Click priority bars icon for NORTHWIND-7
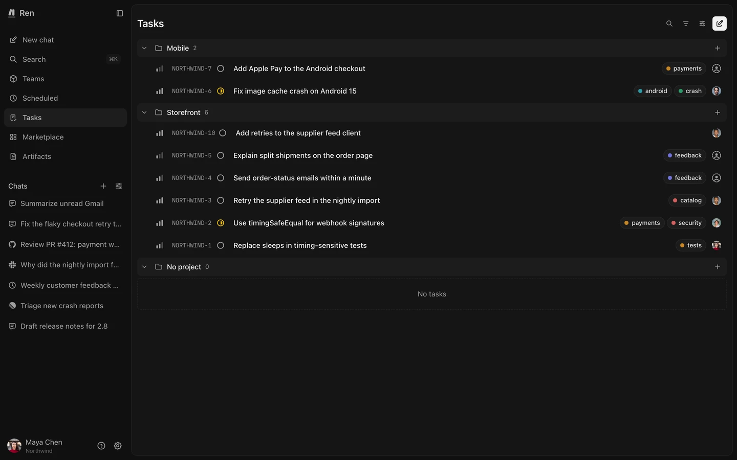The image size is (737, 460). pyautogui.click(x=160, y=68)
